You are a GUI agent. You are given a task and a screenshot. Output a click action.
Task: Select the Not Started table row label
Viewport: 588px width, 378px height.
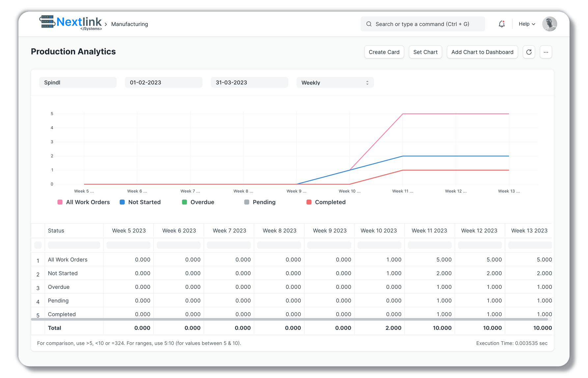[63, 273]
